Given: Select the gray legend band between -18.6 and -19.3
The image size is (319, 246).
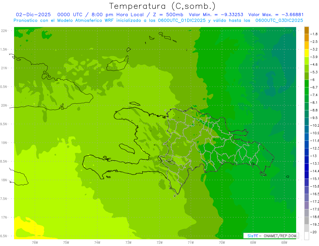Looking at the screenshot, I should pyautogui.click(x=307, y=221).
